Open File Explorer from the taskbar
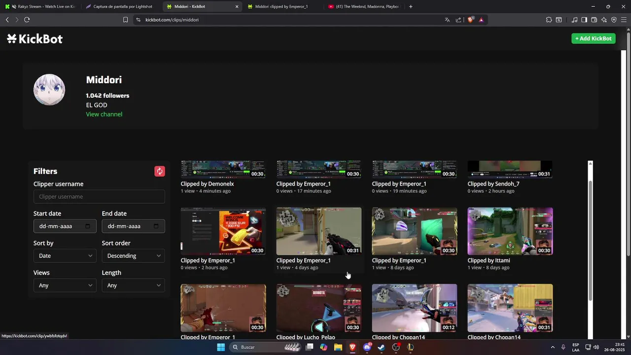Viewport: 631px width, 355px height. [338, 347]
